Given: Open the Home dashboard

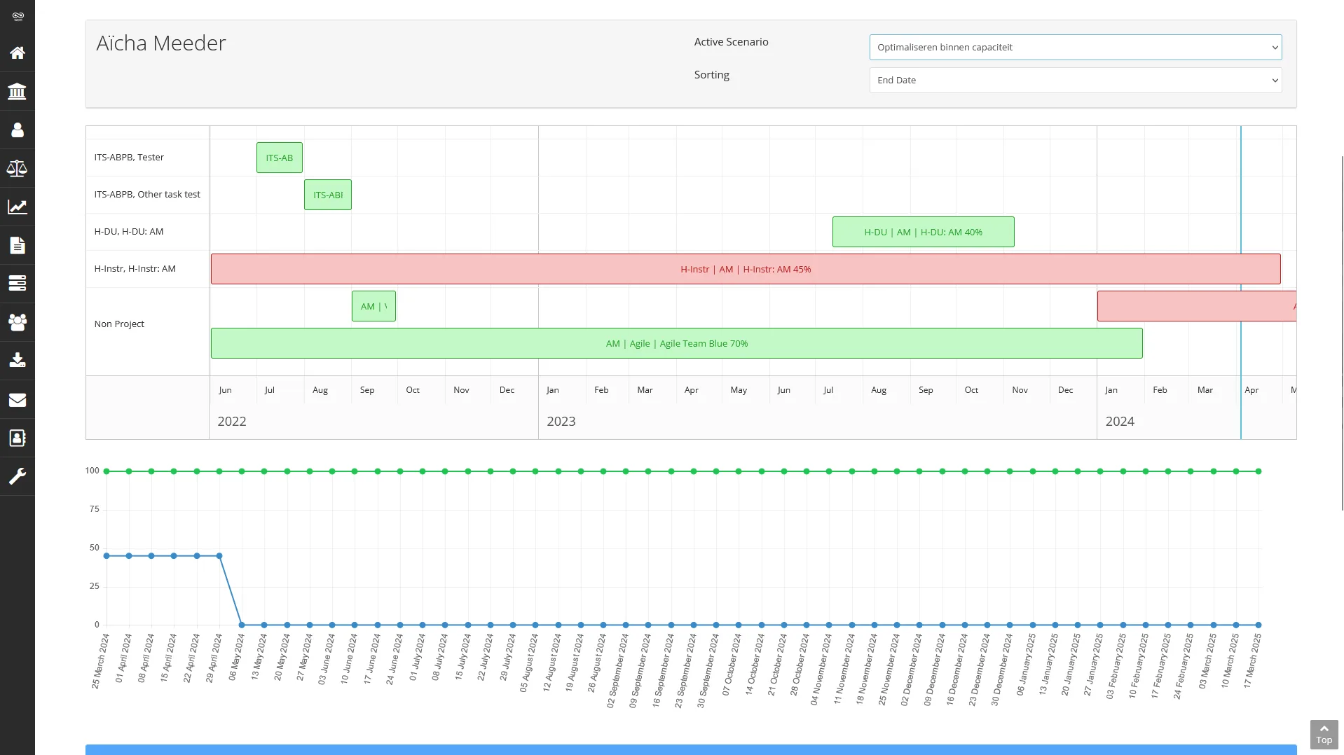Looking at the screenshot, I should tap(17, 53).
